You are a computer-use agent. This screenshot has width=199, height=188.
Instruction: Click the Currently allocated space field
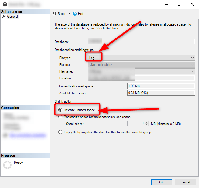coord(161,86)
